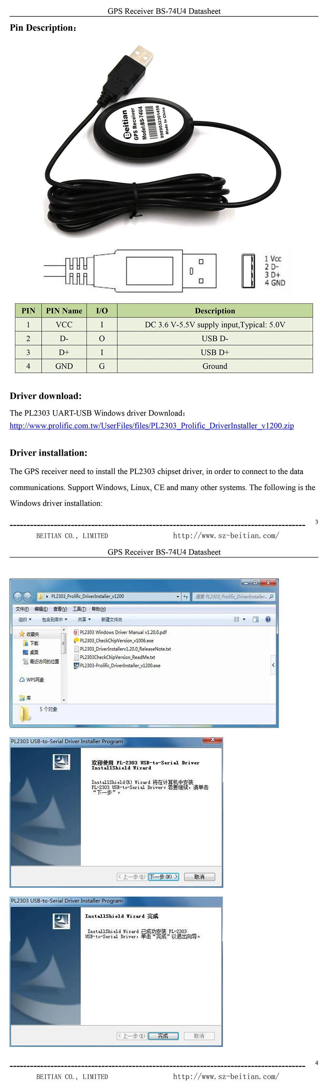
Task: Select PL2303_DriverInstallerv1.20.0_ReleaseNote.txt file
Action: pos(122,649)
